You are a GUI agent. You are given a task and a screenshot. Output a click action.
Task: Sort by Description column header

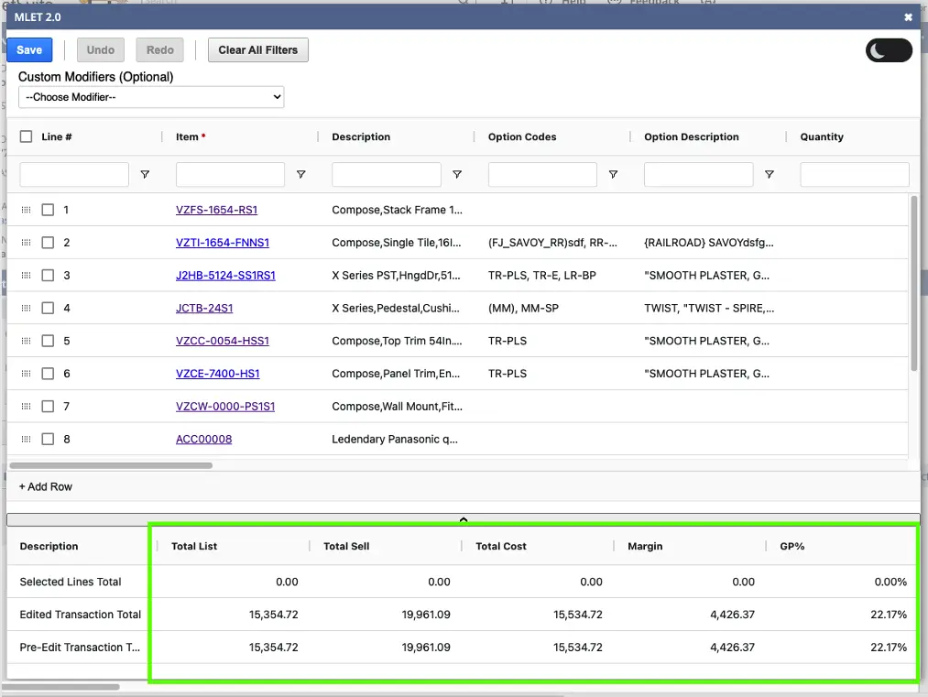(x=361, y=136)
